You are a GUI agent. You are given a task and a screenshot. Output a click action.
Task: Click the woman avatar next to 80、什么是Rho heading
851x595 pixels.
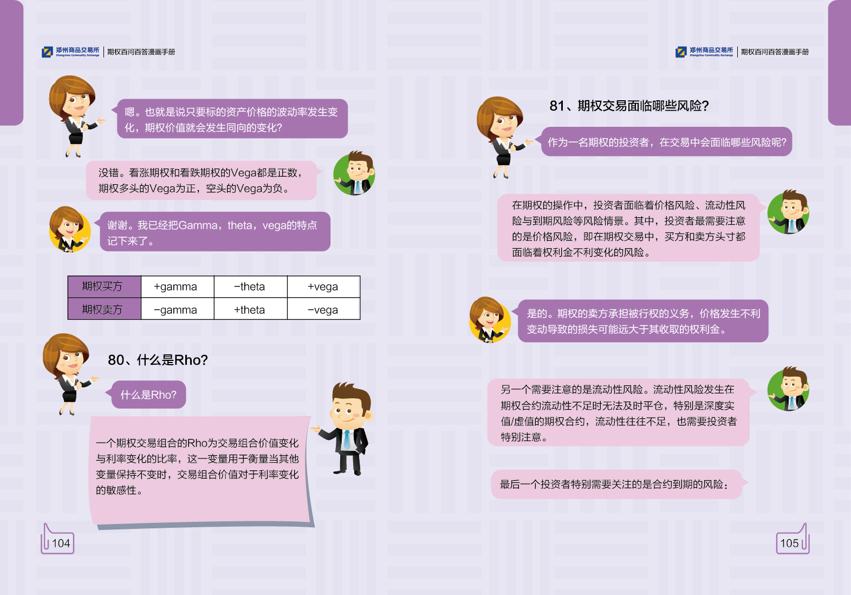[x=68, y=373]
